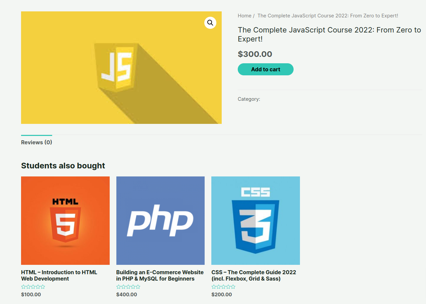Open the Reviews (0) tab

pyautogui.click(x=36, y=142)
